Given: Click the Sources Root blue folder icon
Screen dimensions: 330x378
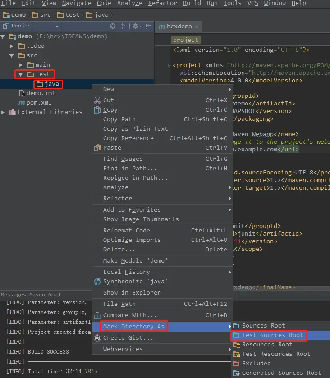Looking at the screenshot, I should [x=236, y=326].
